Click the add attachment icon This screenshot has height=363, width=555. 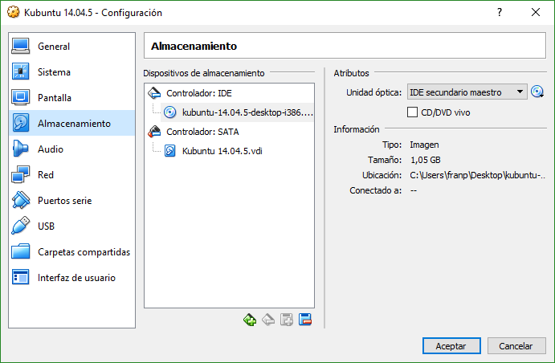tap(287, 320)
